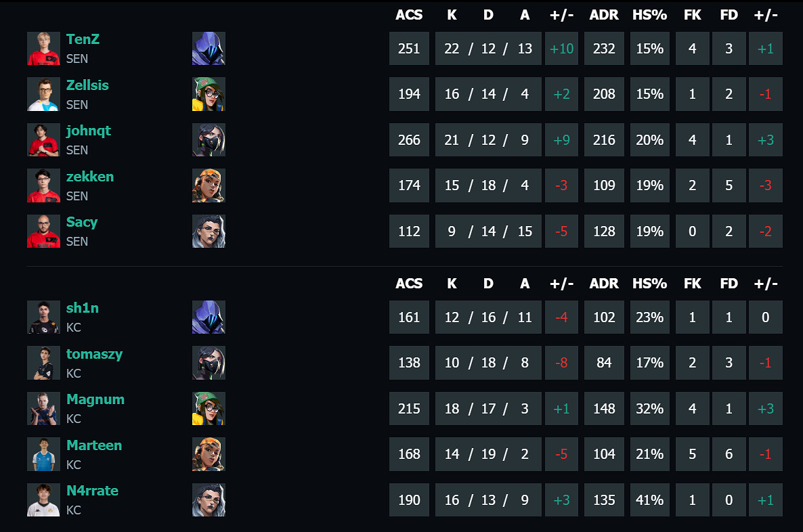Open TenZ's player profile link
Viewport: 803px width, 532px height.
pyautogui.click(x=83, y=39)
